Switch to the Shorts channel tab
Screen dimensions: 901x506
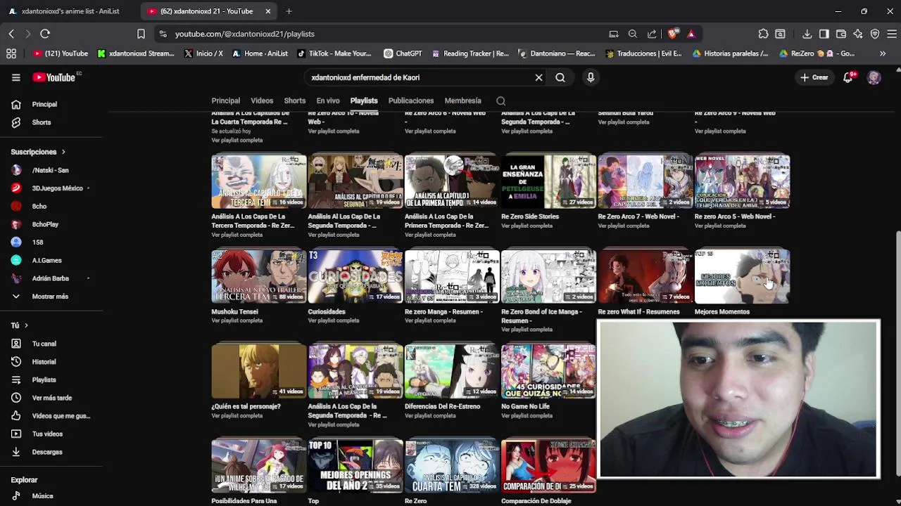[x=295, y=100]
